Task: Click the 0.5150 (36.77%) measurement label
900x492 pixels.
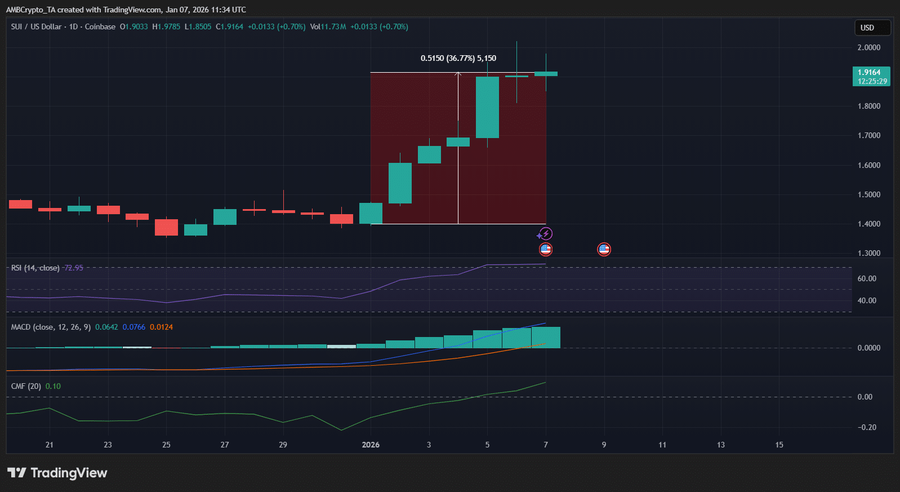Action: tap(458, 58)
